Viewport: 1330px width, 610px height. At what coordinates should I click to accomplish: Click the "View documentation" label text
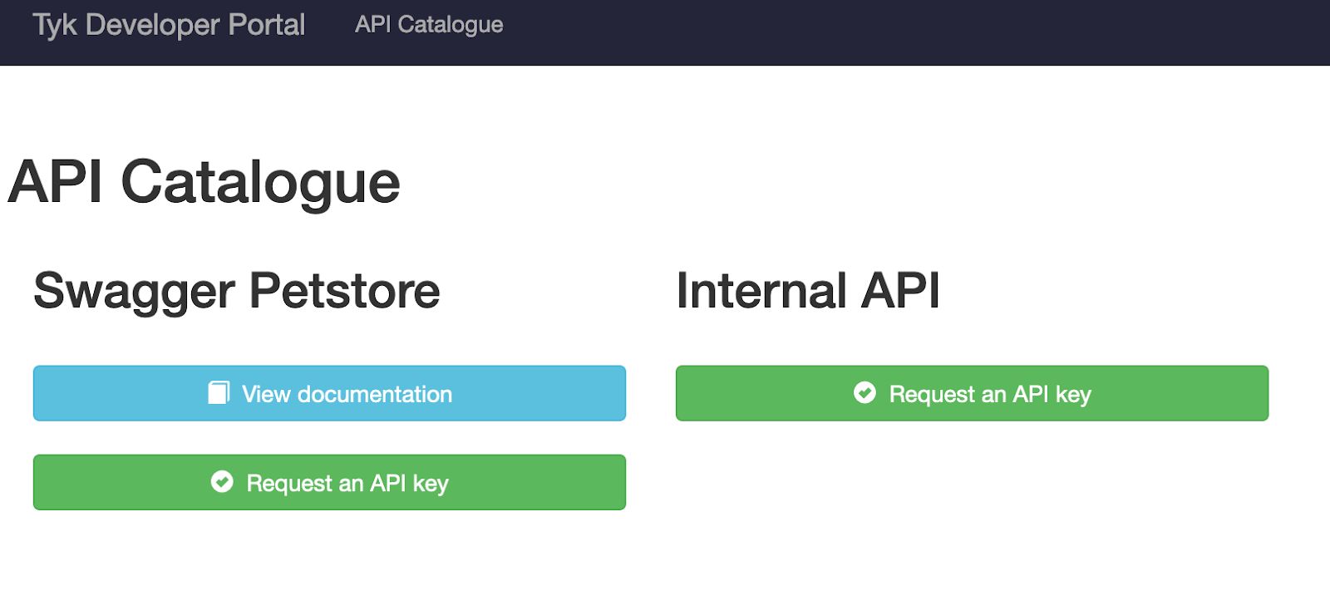[x=347, y=394]
